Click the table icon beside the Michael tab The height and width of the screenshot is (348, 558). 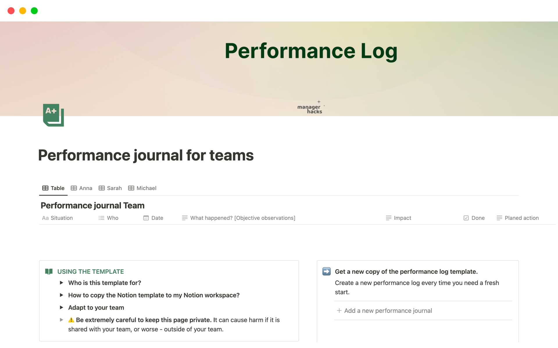click(131, 188)
